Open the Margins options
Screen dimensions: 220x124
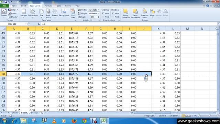[x=24, y=13]
